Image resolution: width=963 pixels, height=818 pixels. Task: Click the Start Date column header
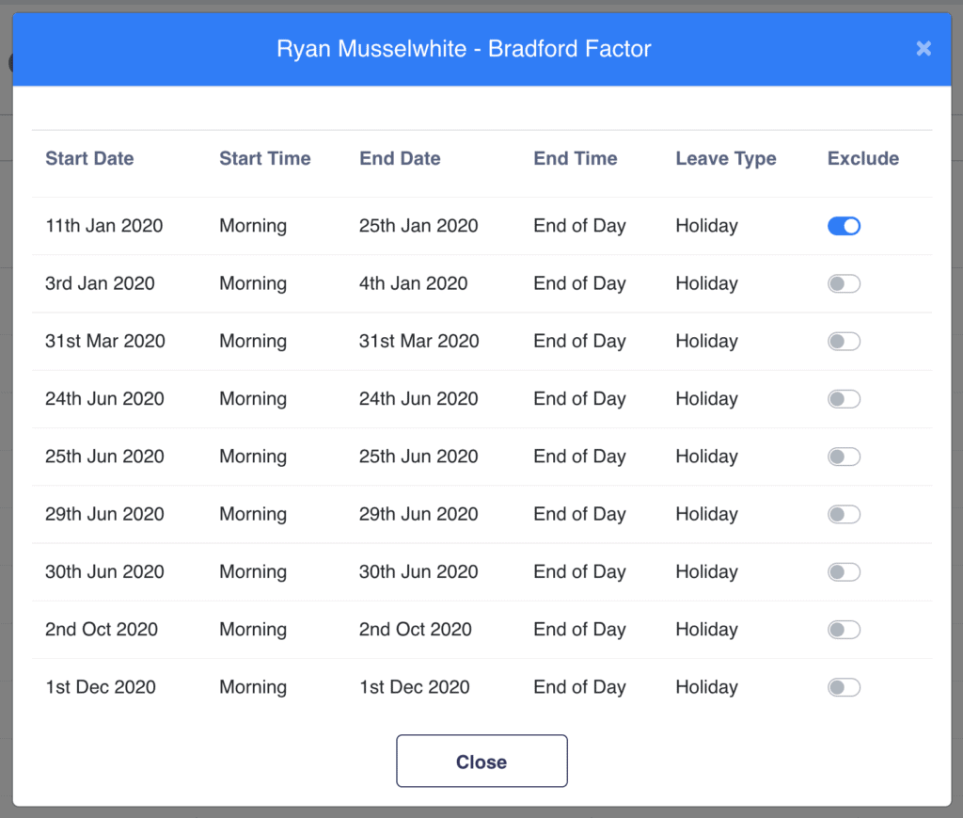point(89,158)
